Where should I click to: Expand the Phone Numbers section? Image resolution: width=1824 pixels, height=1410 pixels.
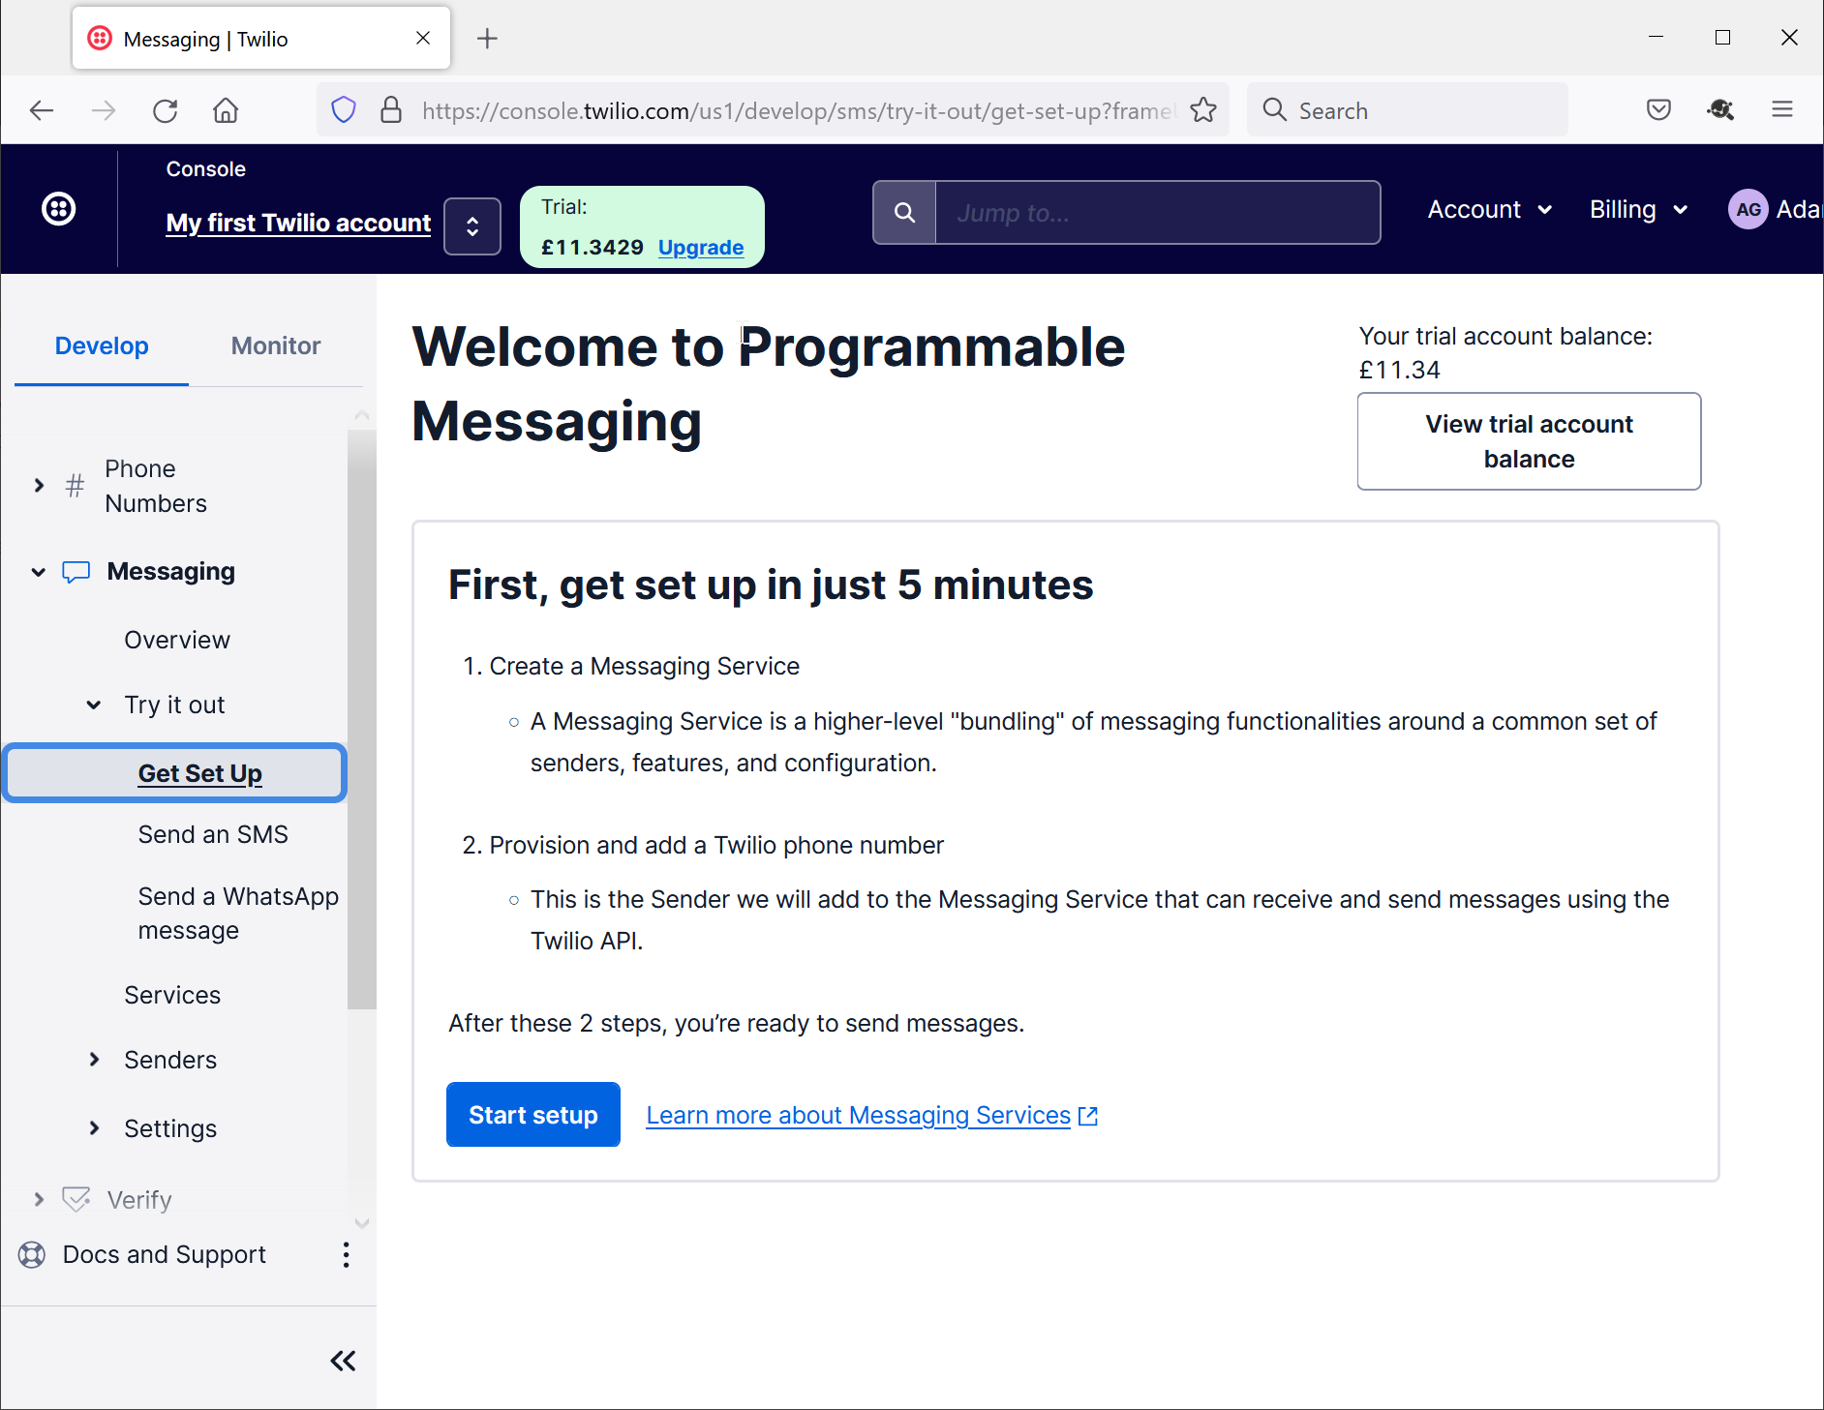click(x=39, y=486)
